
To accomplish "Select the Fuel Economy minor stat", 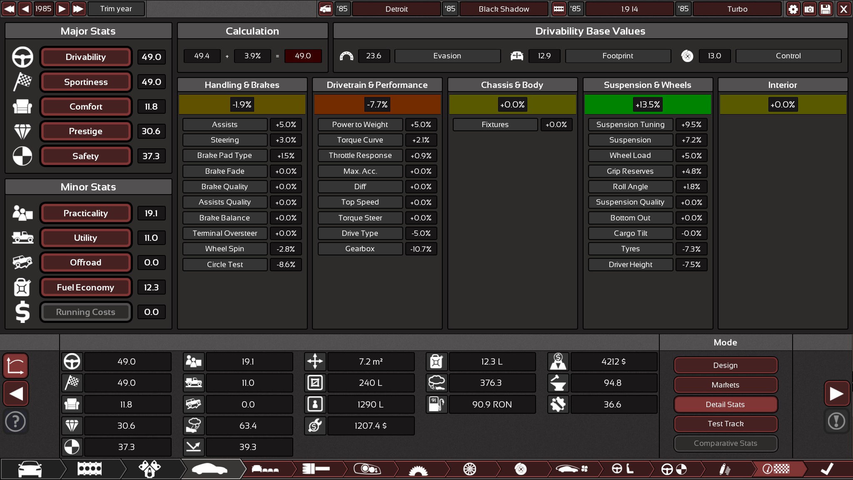I will coord(85,287).
